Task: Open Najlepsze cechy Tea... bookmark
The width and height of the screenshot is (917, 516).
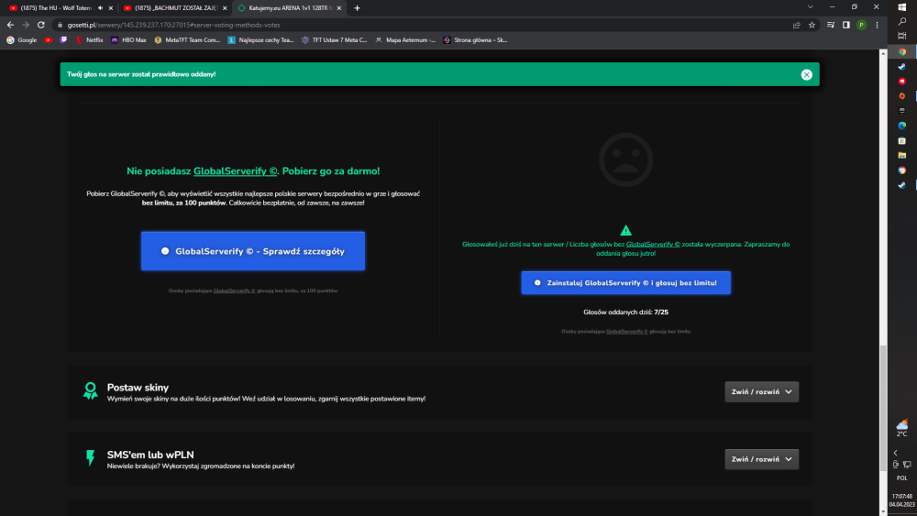Action: 260,40
